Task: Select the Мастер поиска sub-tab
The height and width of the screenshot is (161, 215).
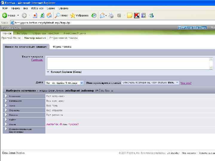Action: [x=35, y=38]
